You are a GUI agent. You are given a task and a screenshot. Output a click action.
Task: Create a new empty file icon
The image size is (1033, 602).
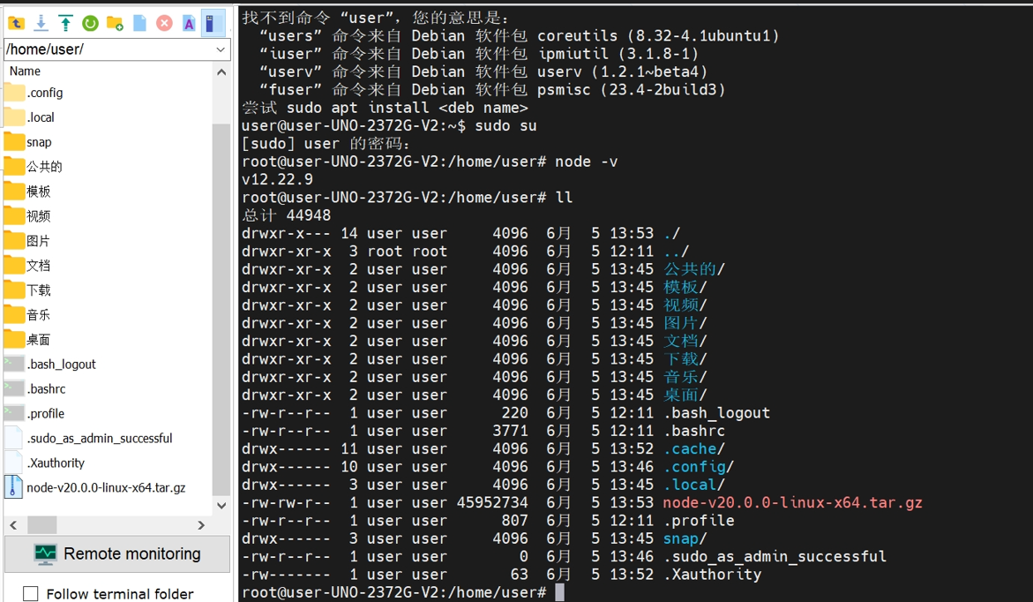click(x=138, y=22)
